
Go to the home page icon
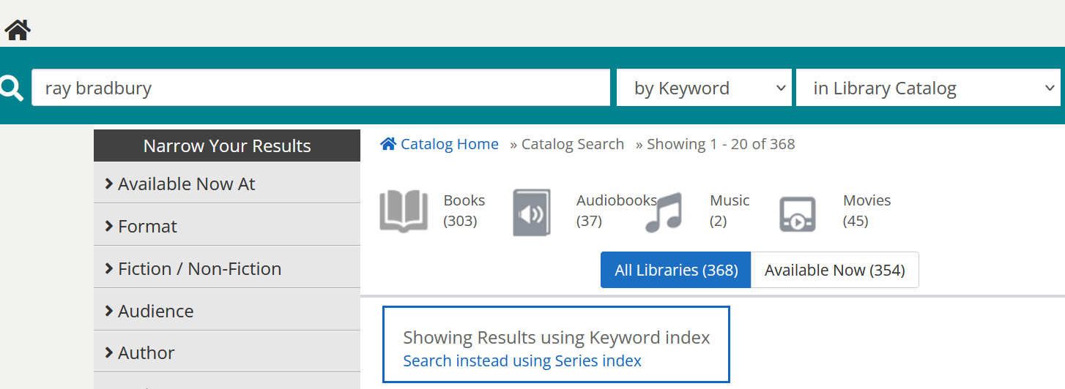point(18,30)
